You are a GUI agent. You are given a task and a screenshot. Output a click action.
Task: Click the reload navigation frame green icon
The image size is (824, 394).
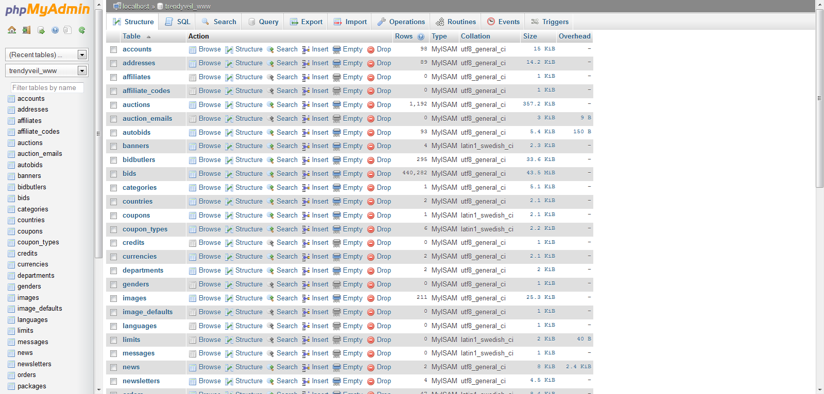pos(82,30)
